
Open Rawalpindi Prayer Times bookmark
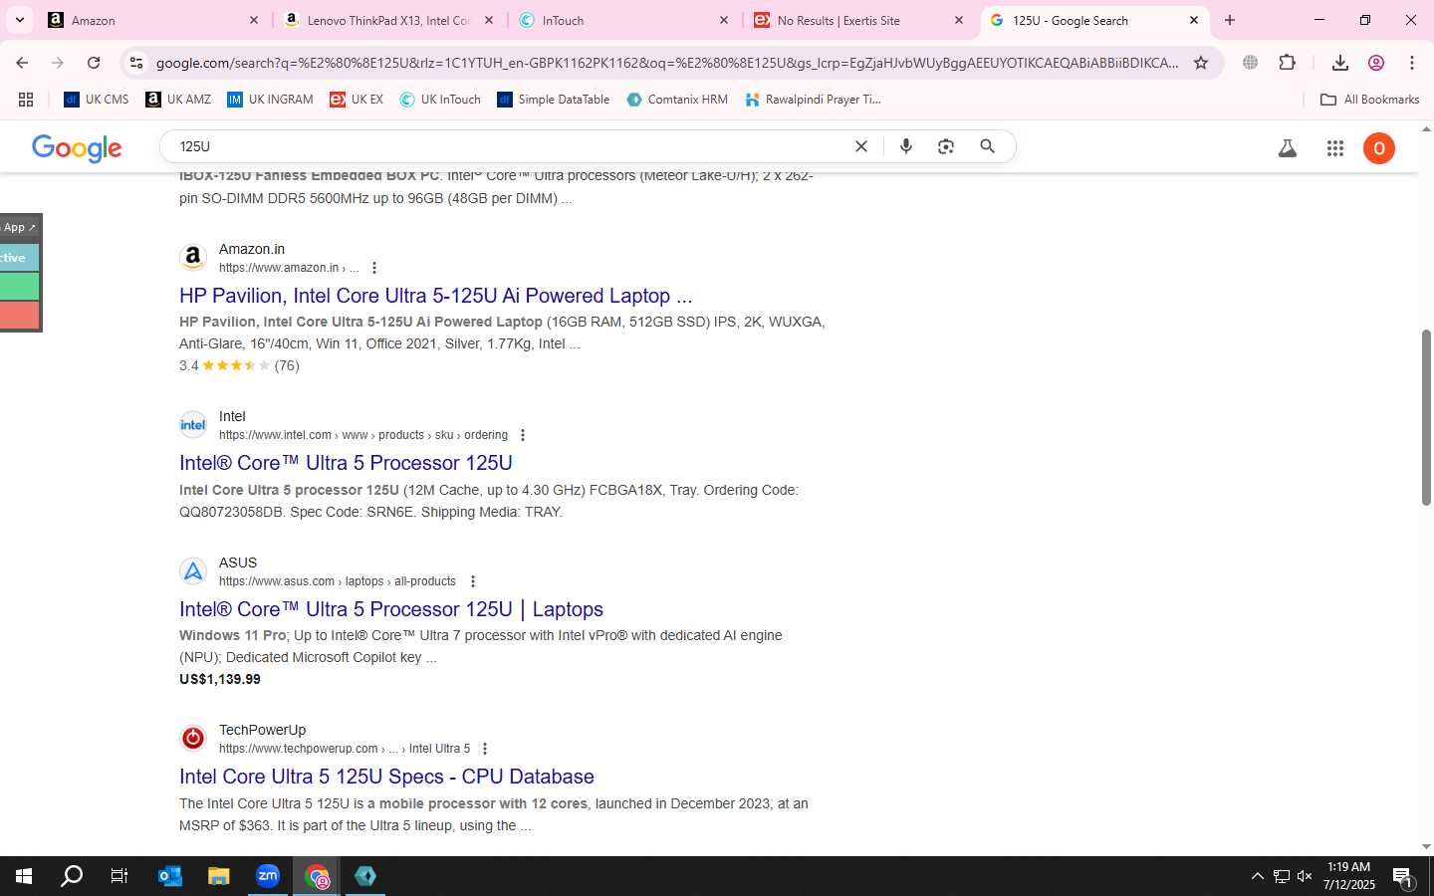pyautogui.click(x=814, y=100)
